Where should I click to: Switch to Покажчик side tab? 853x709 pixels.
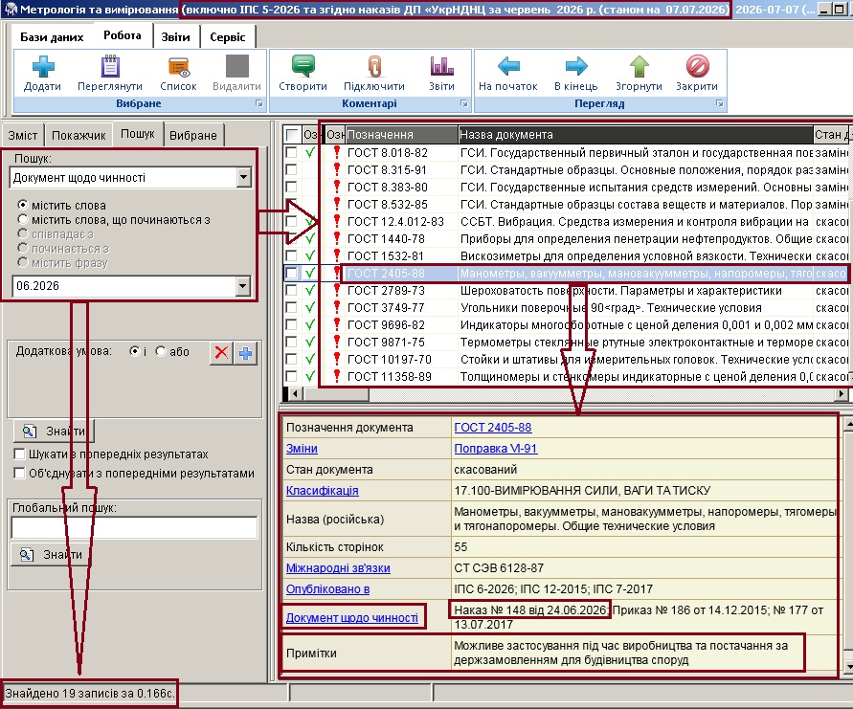(79, 135)
